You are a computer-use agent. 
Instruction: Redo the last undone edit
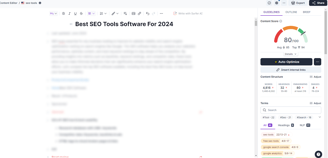154,13
